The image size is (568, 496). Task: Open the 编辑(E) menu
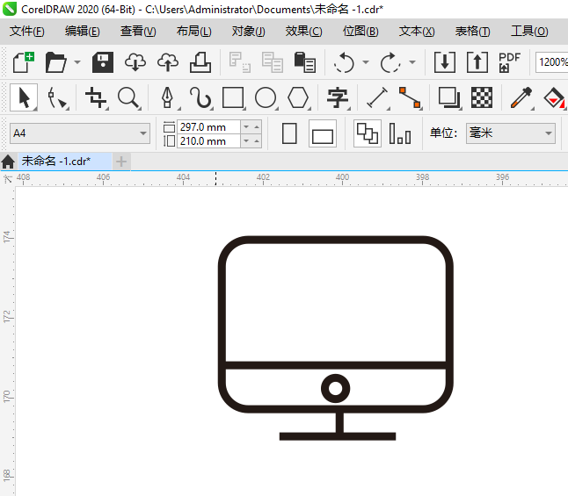point(83,31)
